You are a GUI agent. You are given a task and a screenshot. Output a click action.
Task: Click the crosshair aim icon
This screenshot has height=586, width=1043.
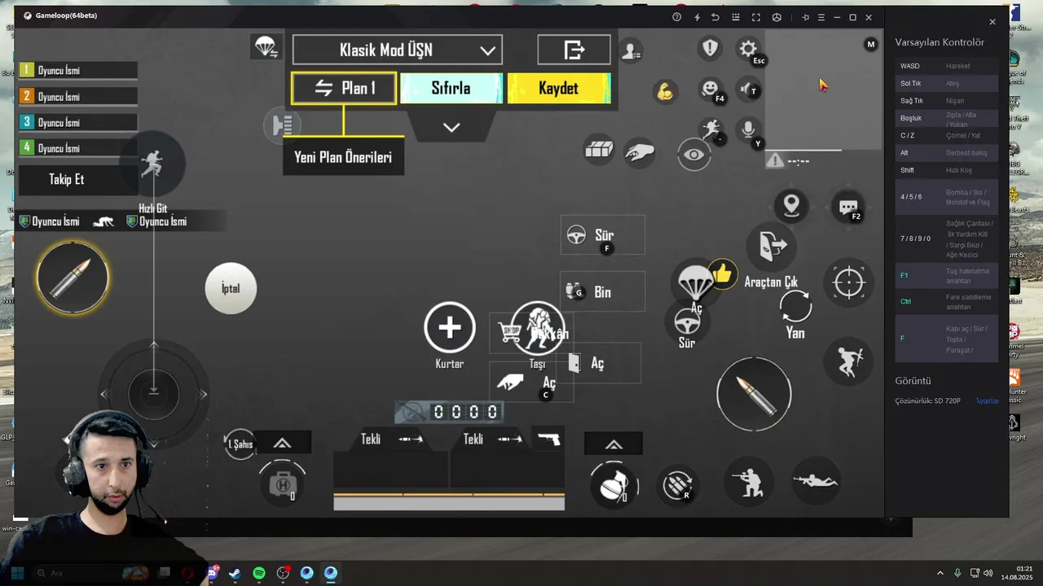click(848, 283)
